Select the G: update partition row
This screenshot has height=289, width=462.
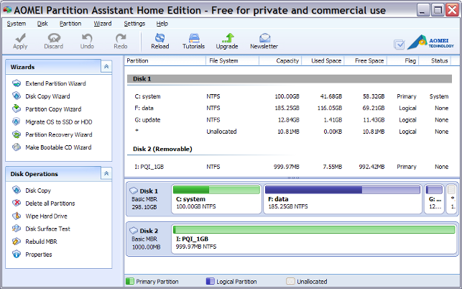[290, 120]
